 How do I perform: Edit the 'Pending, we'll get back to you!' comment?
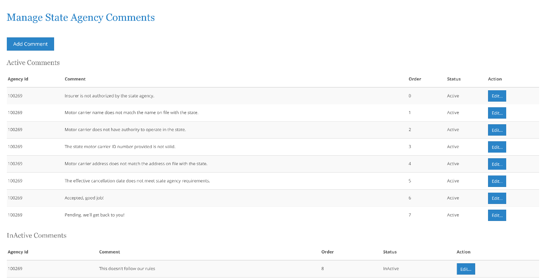coord(497,215)
